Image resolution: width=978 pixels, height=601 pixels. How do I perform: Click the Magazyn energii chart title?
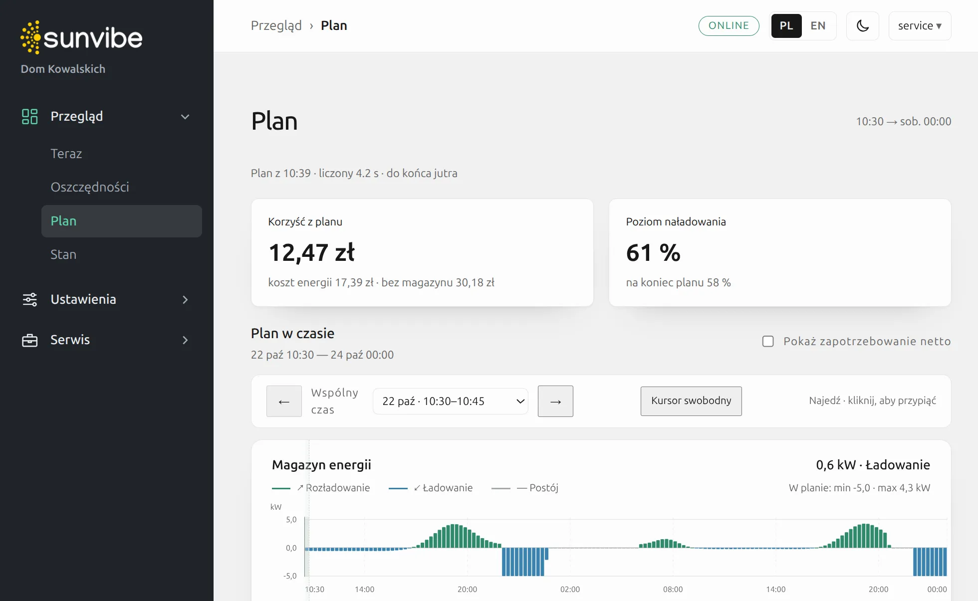click(x=321, y=465)
